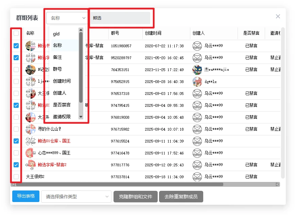This screenshot has height=217, width=296.
Task: Click the dropdown list's scroll-down arrow
Action: click(81, 117)
